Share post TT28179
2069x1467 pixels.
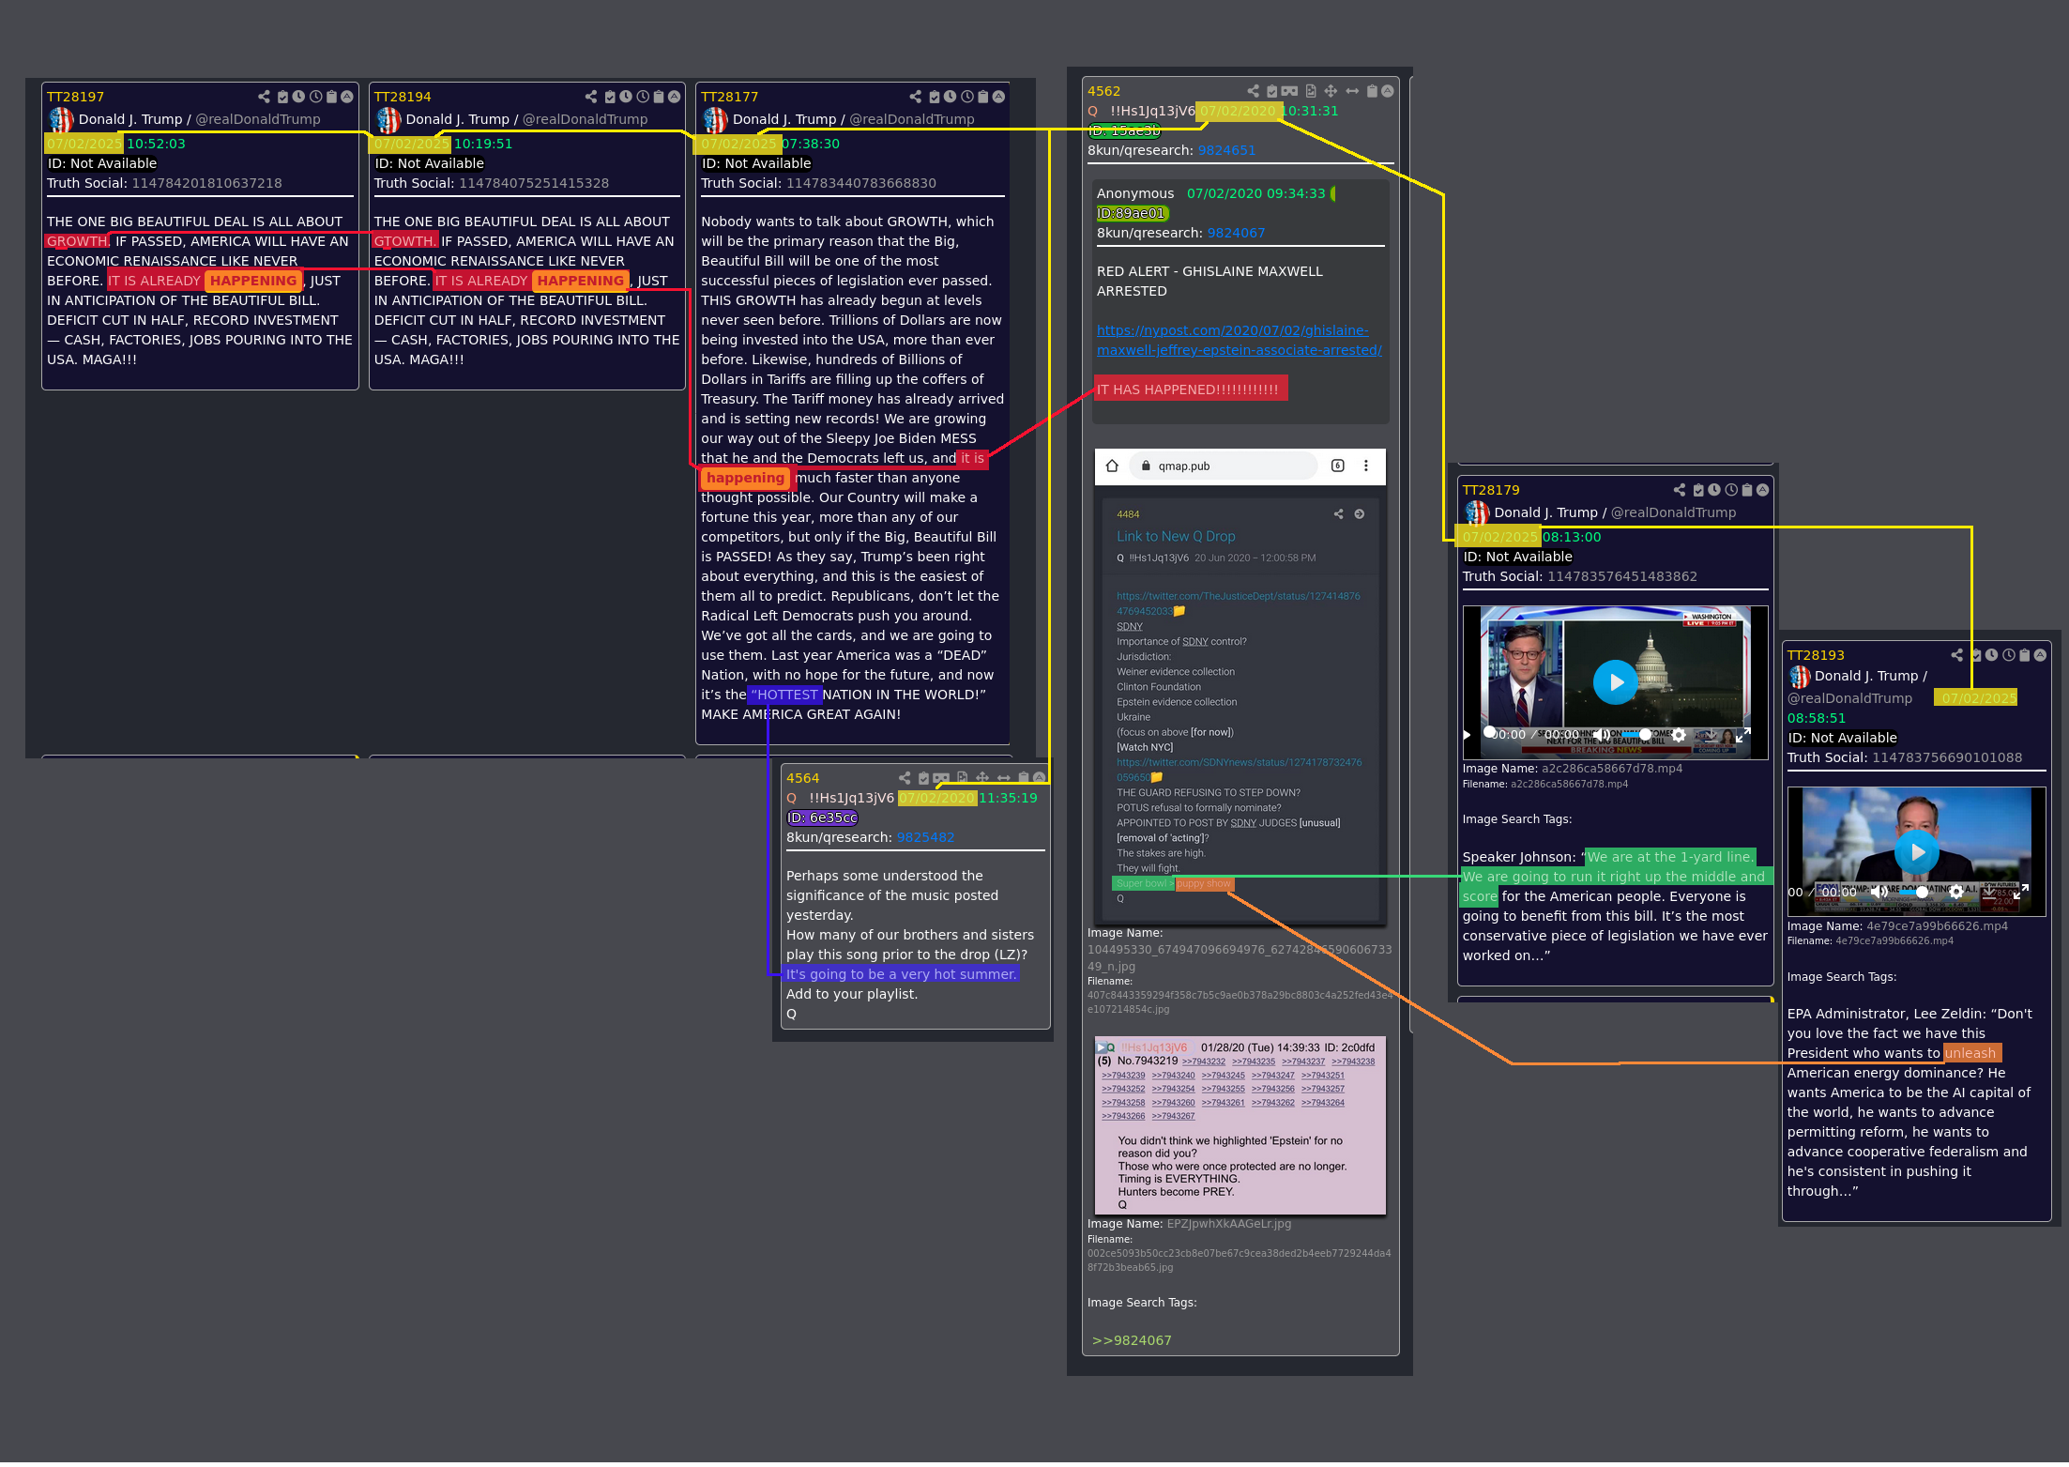click(1680, 490)
